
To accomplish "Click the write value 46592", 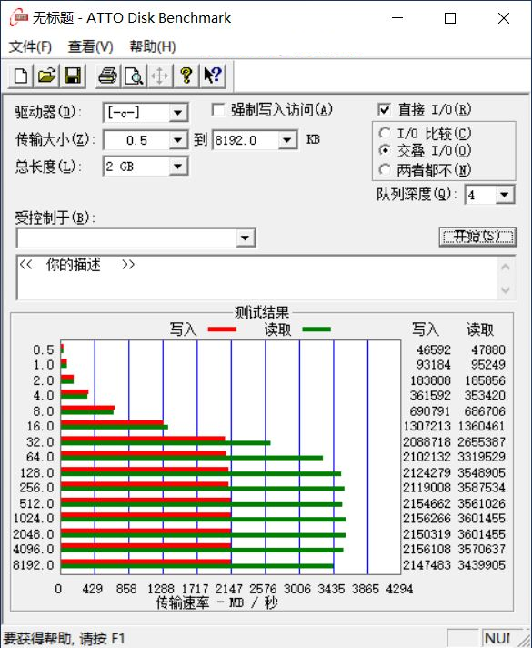I will click(434, 350).
